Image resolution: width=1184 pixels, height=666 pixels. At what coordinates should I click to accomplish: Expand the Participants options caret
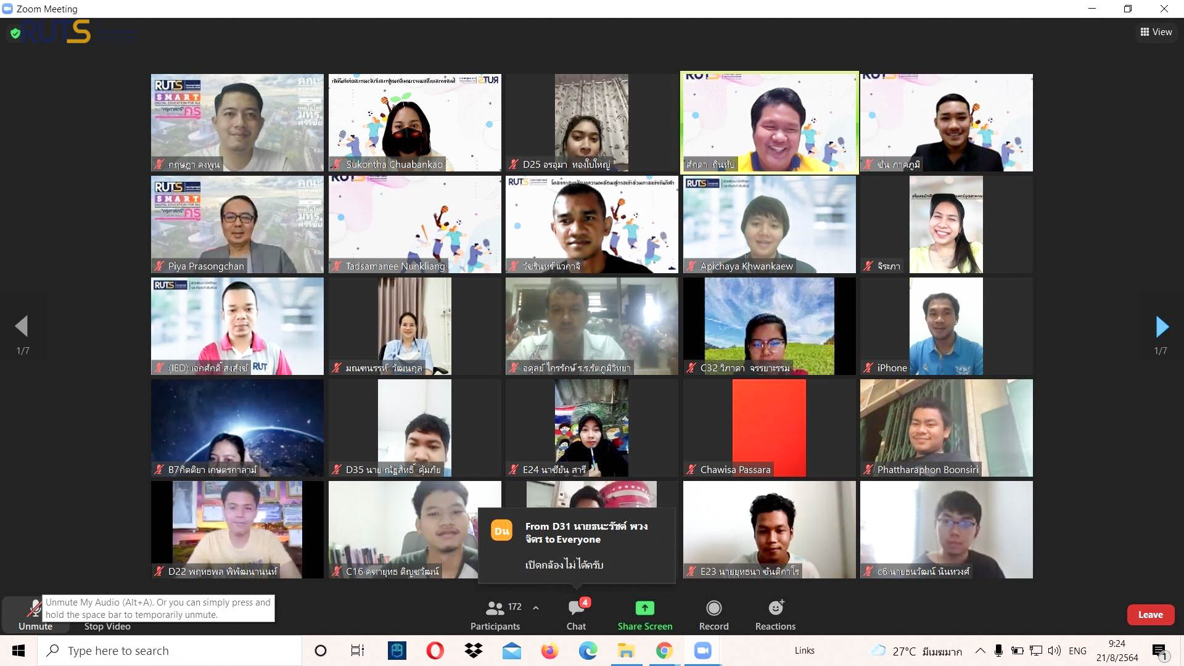tap(536, 608)
